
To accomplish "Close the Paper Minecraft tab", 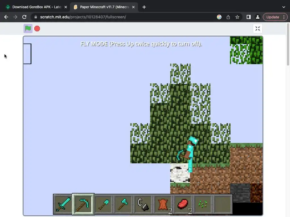I will pos(133,7).
